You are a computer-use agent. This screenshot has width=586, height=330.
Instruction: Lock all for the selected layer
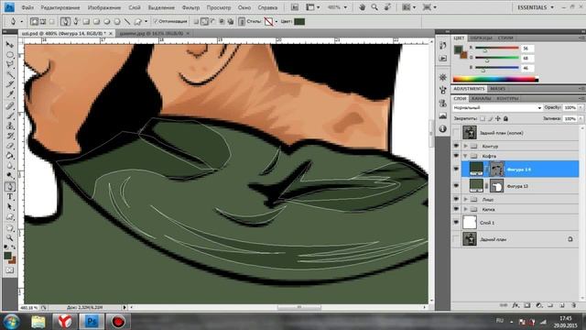[505, 118]
